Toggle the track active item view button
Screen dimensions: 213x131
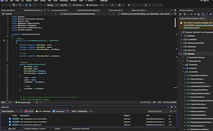pyautogui.click(x=205, y=14)
